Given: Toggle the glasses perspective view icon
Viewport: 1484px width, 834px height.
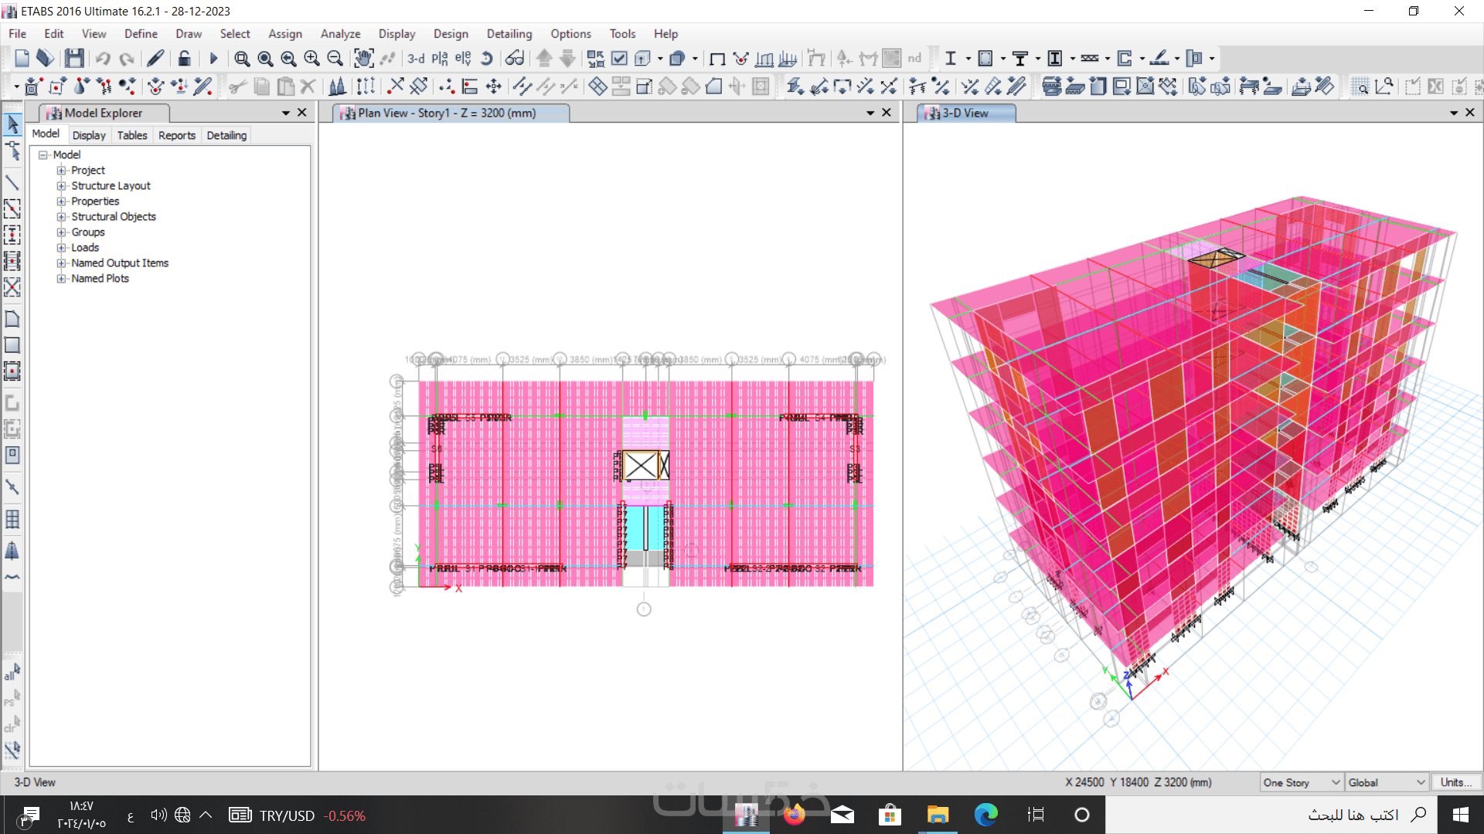Looking at the screenshot, I should tap(515, 58).
